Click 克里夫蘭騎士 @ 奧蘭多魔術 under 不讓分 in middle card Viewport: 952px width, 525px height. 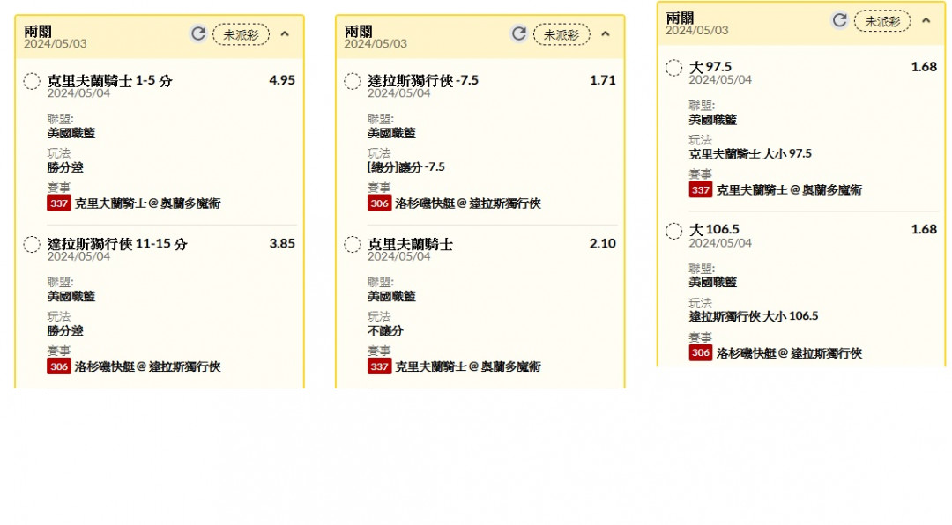point(468,366)
